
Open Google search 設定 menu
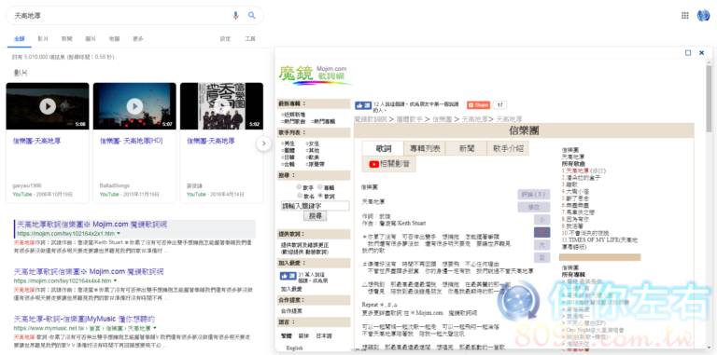225,39
